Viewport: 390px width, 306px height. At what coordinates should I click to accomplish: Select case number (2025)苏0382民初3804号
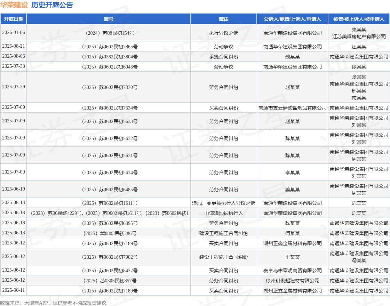[x=109, y=57]
